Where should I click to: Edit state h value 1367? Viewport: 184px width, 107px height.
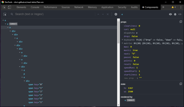[130, 88]
